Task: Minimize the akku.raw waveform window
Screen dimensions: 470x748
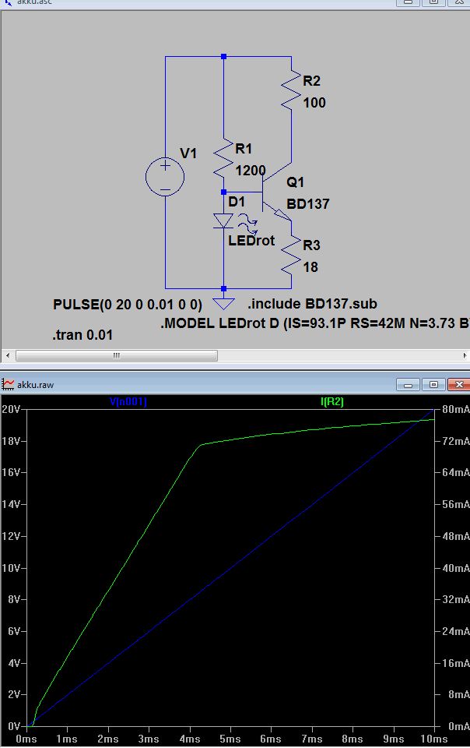Action: coord(408,384)
